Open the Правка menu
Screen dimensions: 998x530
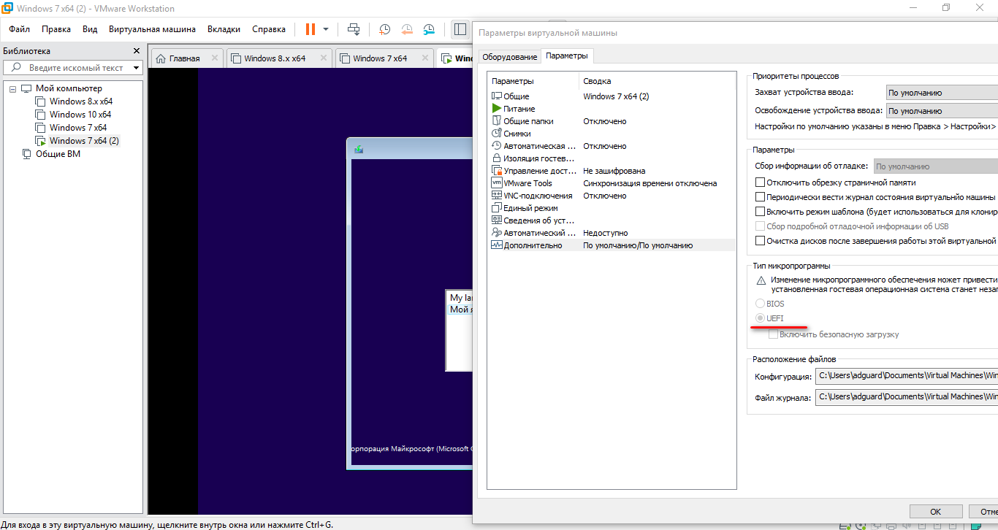pos(56,29)
